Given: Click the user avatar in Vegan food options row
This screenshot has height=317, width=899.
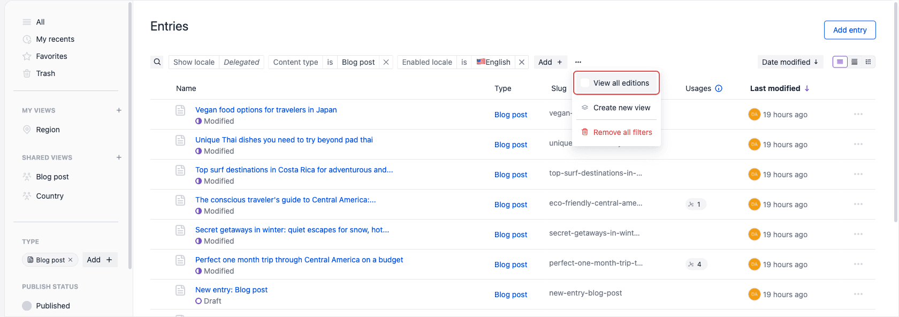Looking at the screenshot, I should 754,114.
